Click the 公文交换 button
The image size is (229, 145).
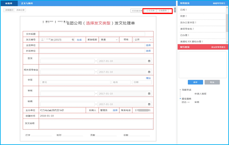(150, 11)
